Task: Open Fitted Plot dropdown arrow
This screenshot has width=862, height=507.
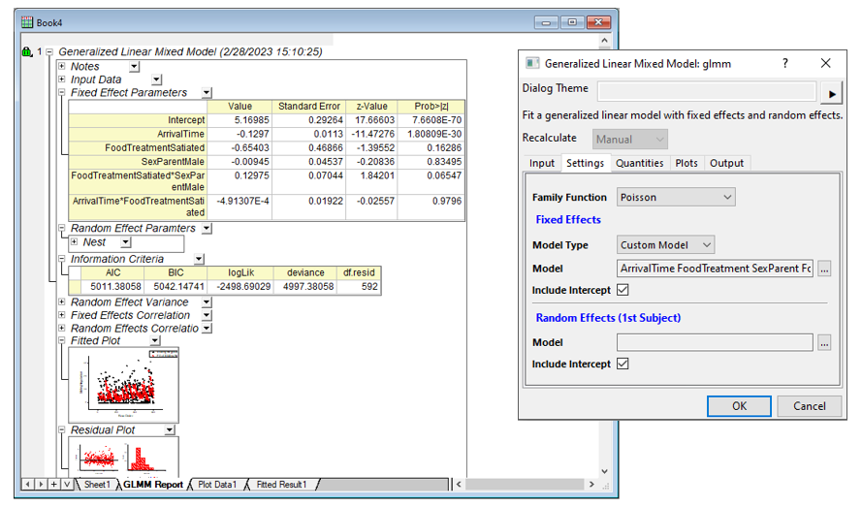Action: coord(155,341)
